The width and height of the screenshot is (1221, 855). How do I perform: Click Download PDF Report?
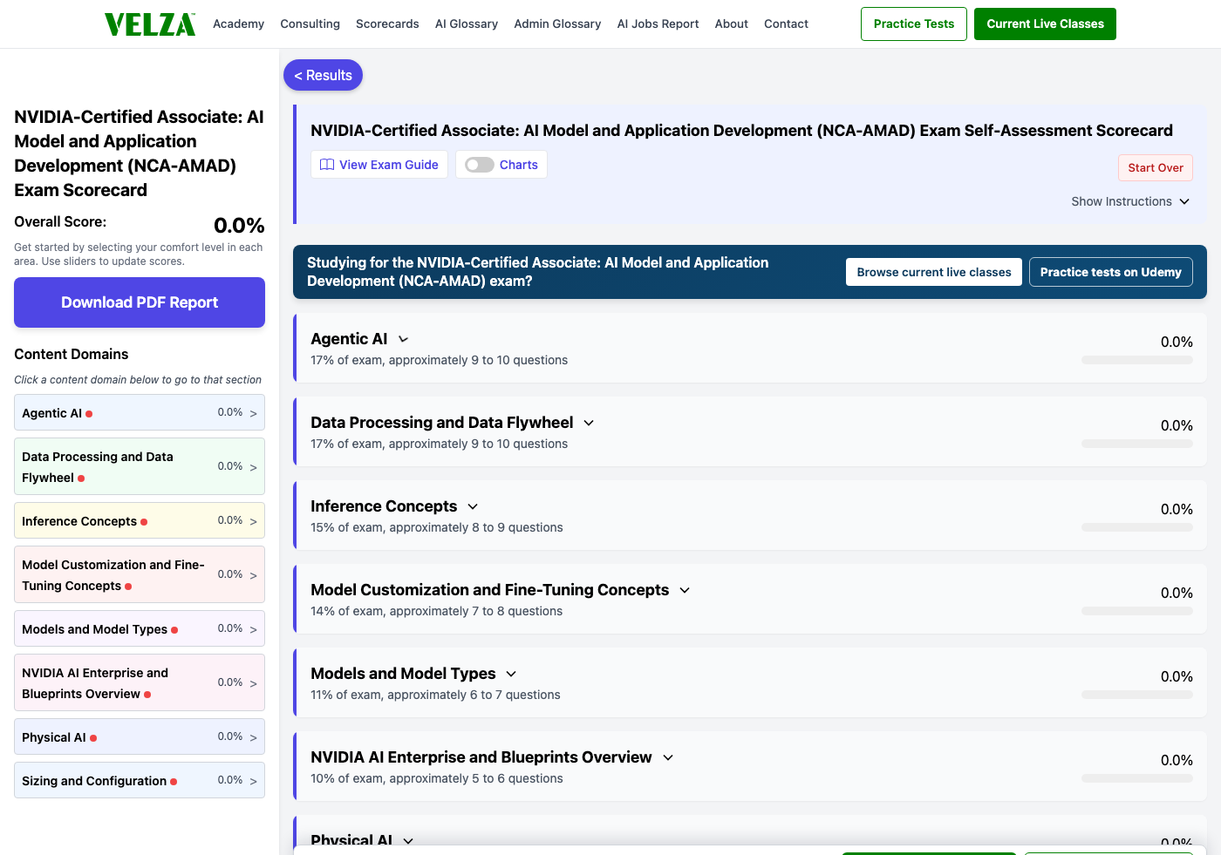point(140,302)
